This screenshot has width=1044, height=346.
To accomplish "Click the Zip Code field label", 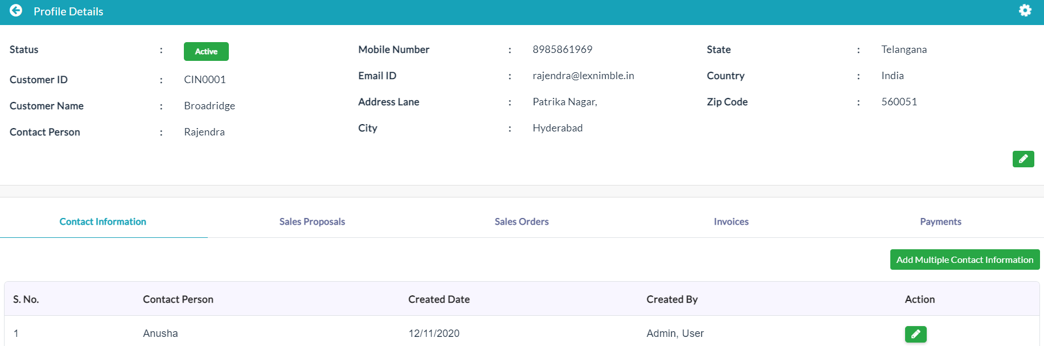I will click(727, 102).
